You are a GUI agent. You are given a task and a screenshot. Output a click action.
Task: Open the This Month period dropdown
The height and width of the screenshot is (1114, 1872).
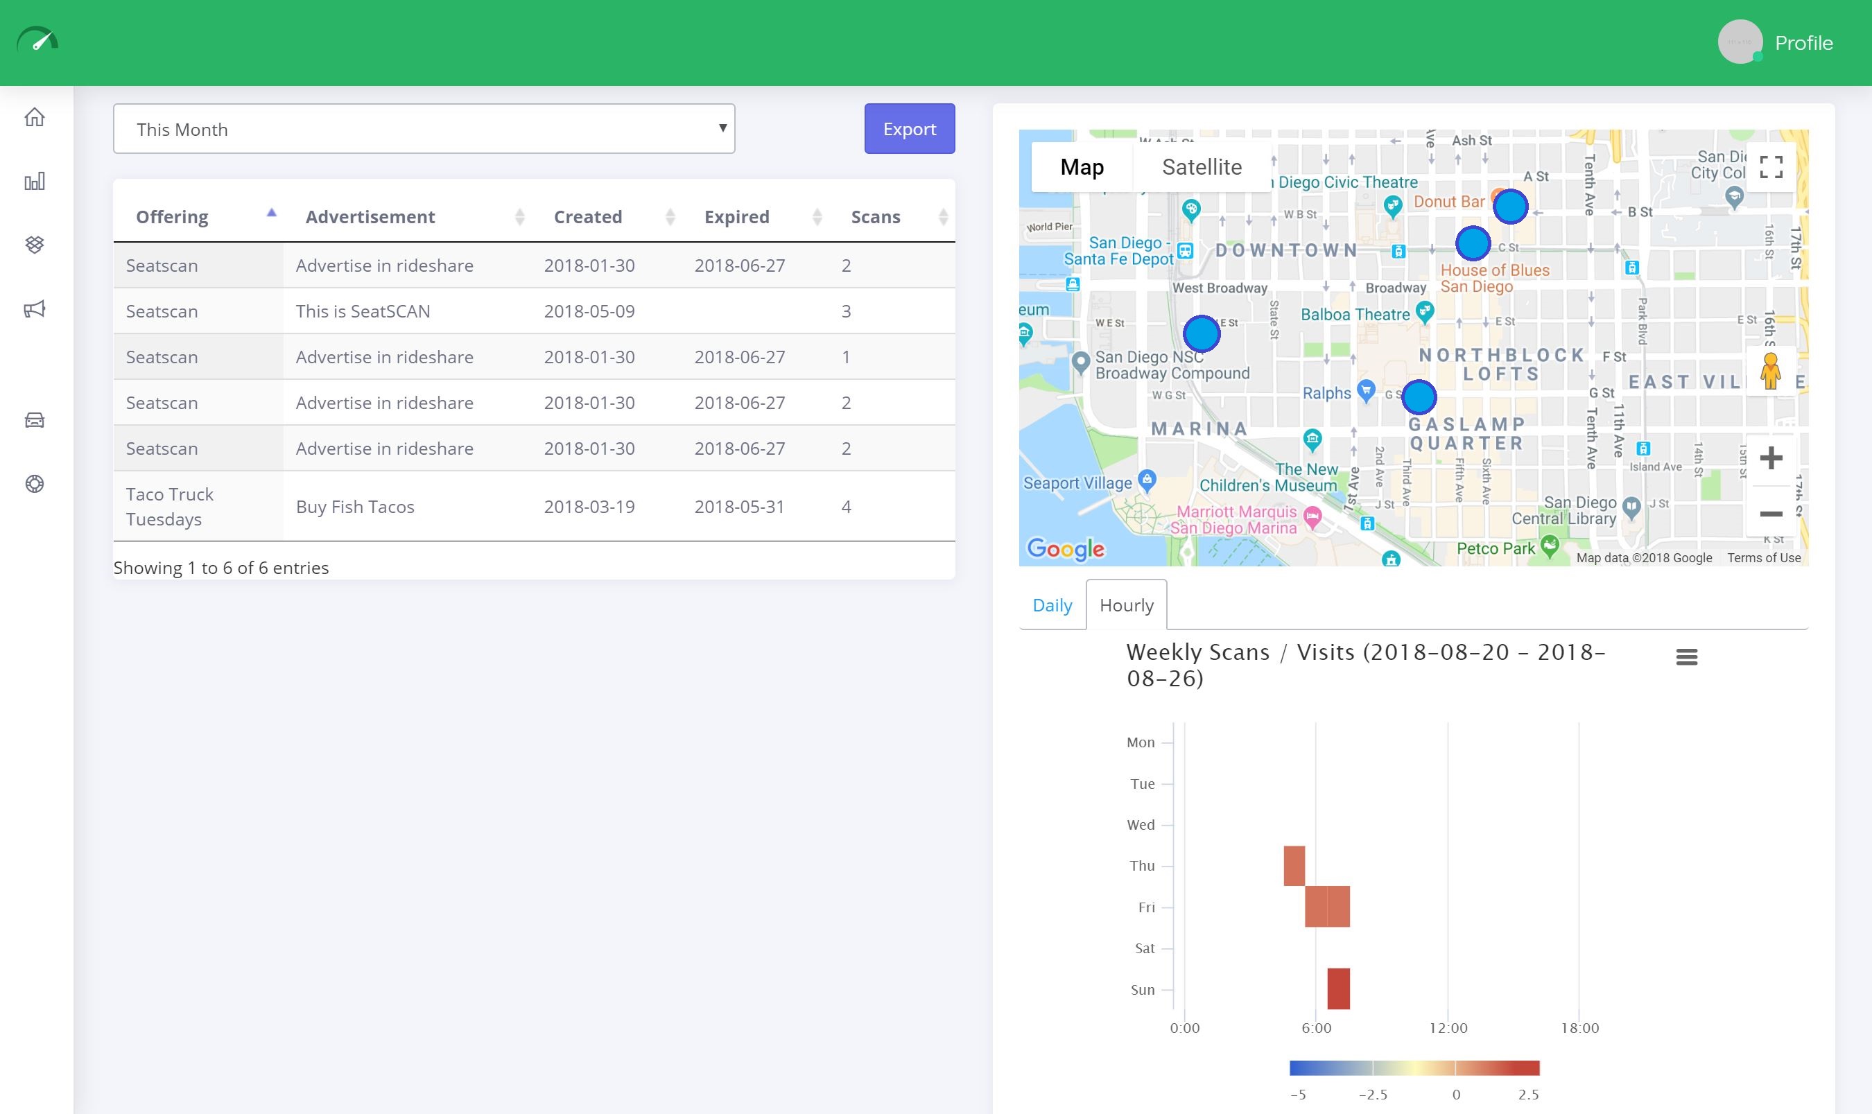click(424, 129)
